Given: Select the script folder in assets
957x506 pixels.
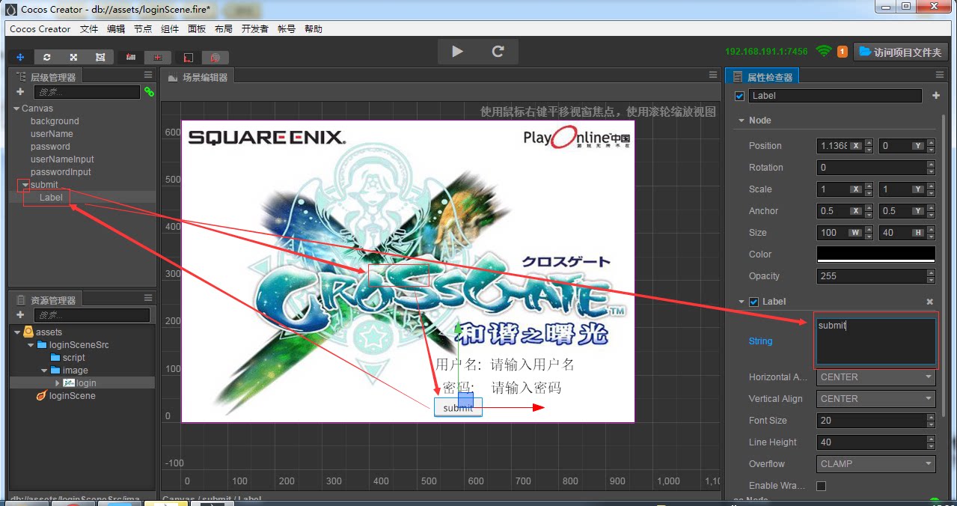Looking at the screenshot, I should point(73,358).
